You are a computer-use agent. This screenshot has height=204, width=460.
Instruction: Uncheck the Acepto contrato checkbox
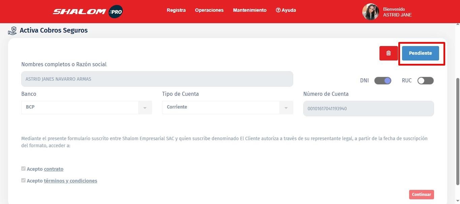coord(24,169)
